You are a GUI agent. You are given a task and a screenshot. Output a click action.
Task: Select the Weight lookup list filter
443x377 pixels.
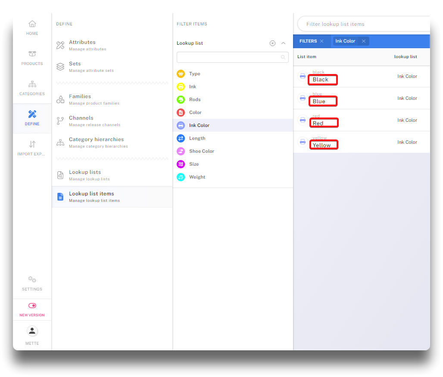point(197,177)
